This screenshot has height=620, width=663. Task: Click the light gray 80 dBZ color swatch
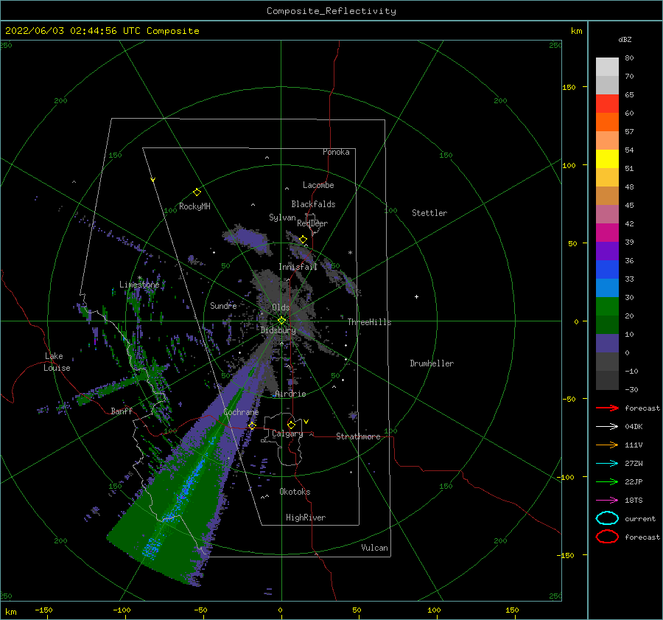[x=607, y=66]
